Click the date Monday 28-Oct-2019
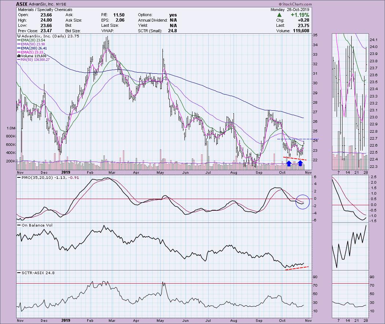This screenshot has width=385, height=324. [x=290, y=10]
